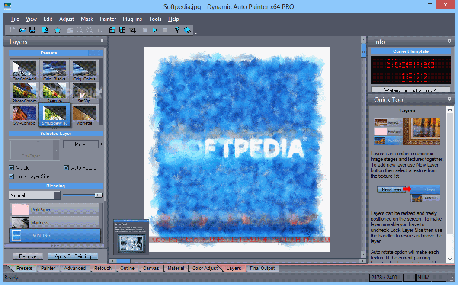Select the SM-Combo preset

pyautogui.click(x=25, y=115)
